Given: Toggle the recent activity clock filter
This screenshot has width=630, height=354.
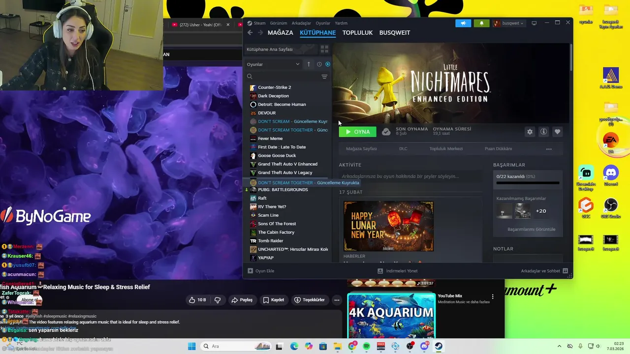Looking at the screenshot, I should click(319, 64).
